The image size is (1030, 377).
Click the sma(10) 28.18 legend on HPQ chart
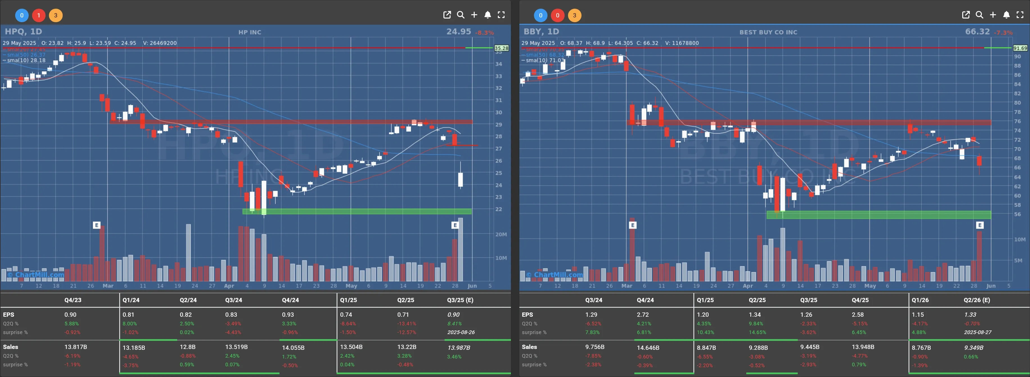24,60
